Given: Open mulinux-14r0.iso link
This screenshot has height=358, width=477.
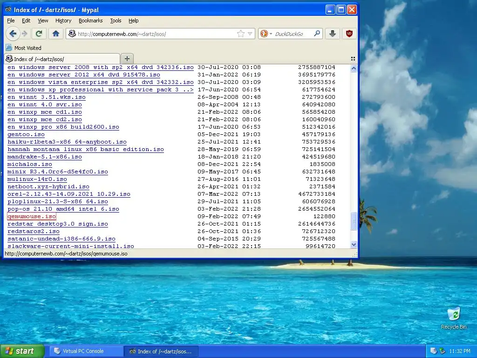Looking at the screenshot, I should [x=37, y=179].
